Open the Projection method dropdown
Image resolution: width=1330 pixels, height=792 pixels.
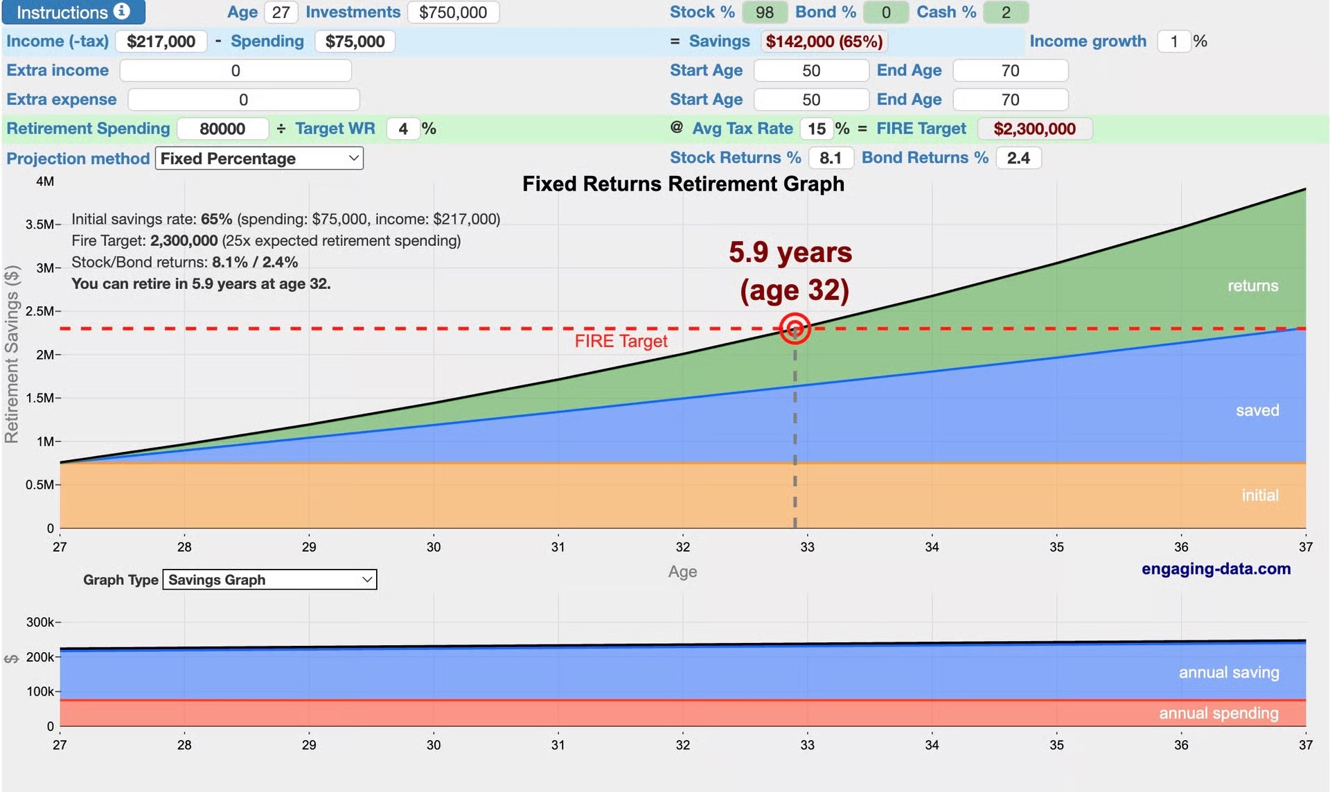pos(259,159)
